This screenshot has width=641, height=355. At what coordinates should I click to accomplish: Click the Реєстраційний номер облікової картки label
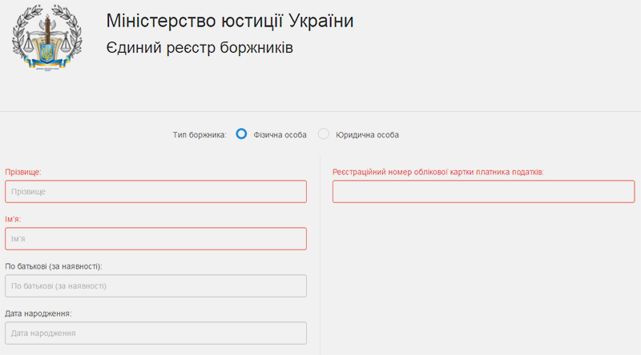coord(437,172)
